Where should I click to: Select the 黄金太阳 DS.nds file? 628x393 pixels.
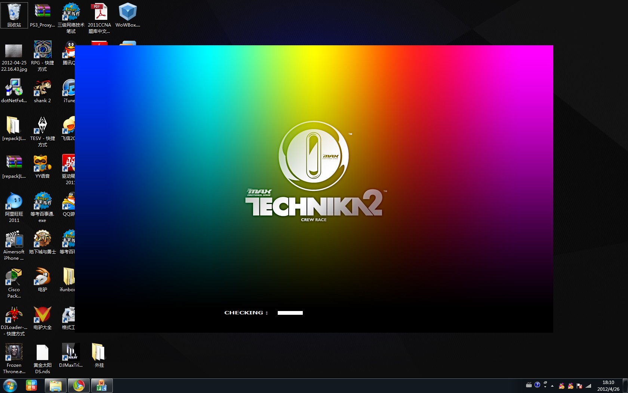(42, 359)
